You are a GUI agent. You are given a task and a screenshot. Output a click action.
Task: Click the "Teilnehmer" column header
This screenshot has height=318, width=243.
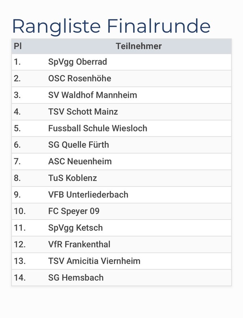point(139,46)
